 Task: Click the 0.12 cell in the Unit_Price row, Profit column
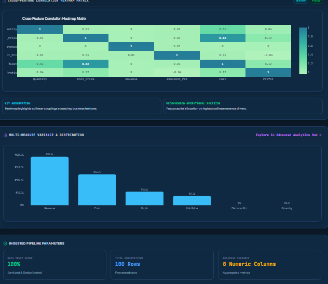(268, 38)
